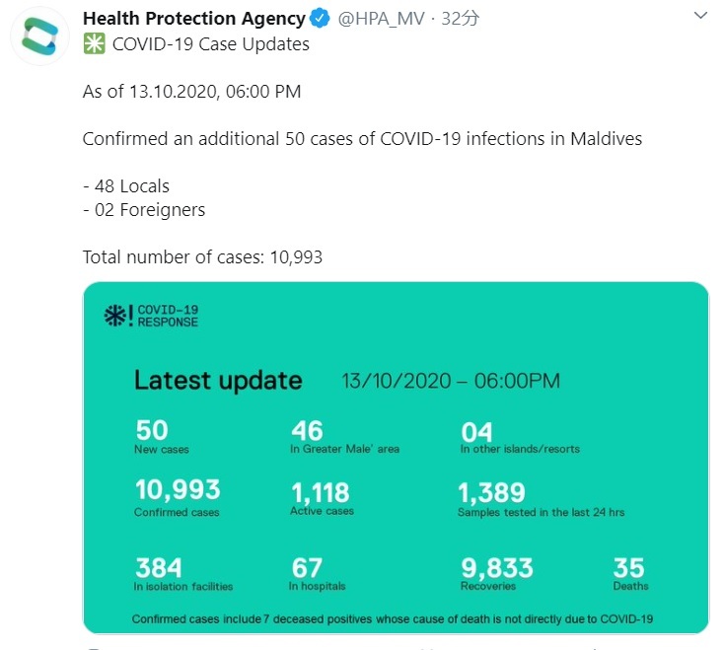Viewport: 724px width, 650px height.
Task: Click the 9,833 Recoveries figure
Action: pyautogui.click(x=497, y=573)
